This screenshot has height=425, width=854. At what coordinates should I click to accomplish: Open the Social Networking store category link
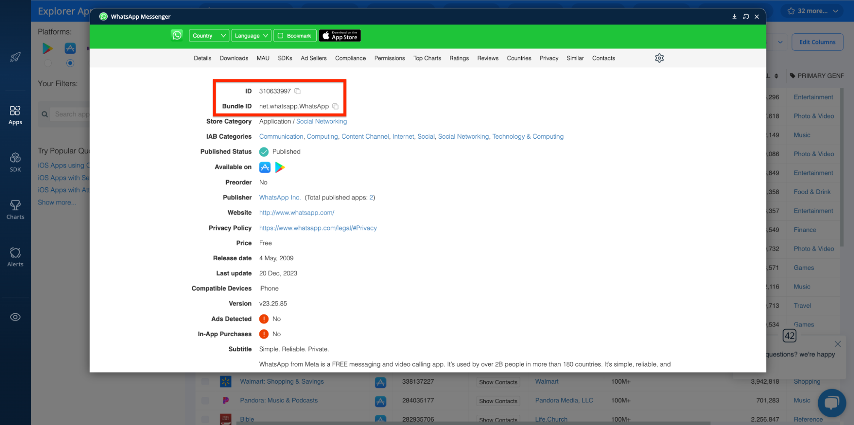pyautogui.click(x=321, y=122)
